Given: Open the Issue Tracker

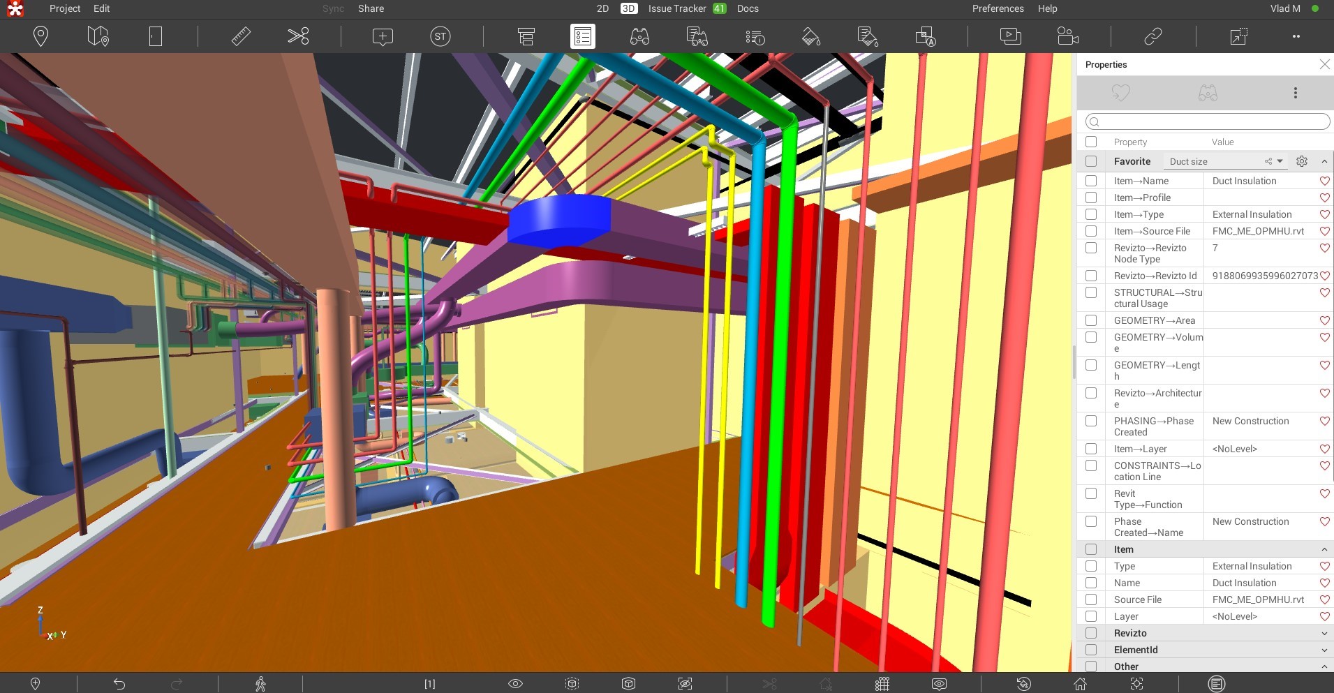Looking at the screenshot, I should click(x=675, y=8).
